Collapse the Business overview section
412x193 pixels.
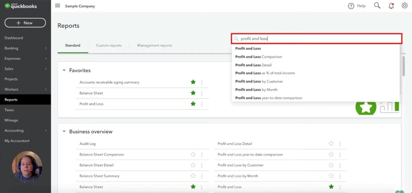point(64,132)
